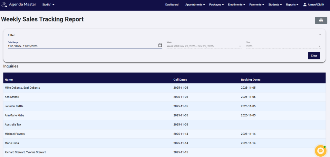Go to the Dashboard page
Viewport: 330px width, 157px height.
point(172,5)
